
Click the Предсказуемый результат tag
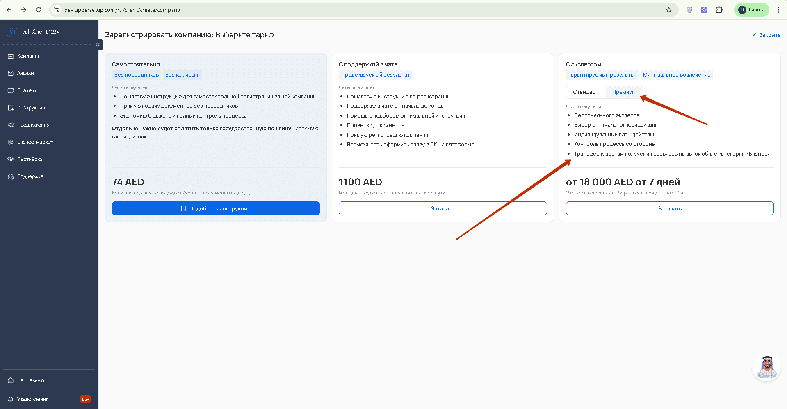point(375,75)
